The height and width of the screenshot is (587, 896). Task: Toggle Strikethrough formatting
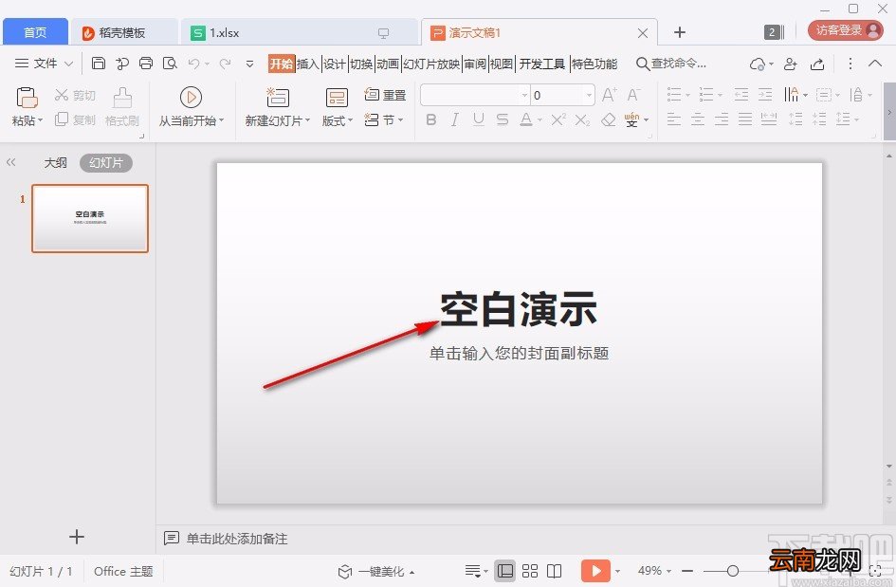[503, 119]
